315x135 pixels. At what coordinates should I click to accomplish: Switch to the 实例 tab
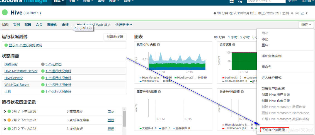pyautogui.click(x=16, y=25)
